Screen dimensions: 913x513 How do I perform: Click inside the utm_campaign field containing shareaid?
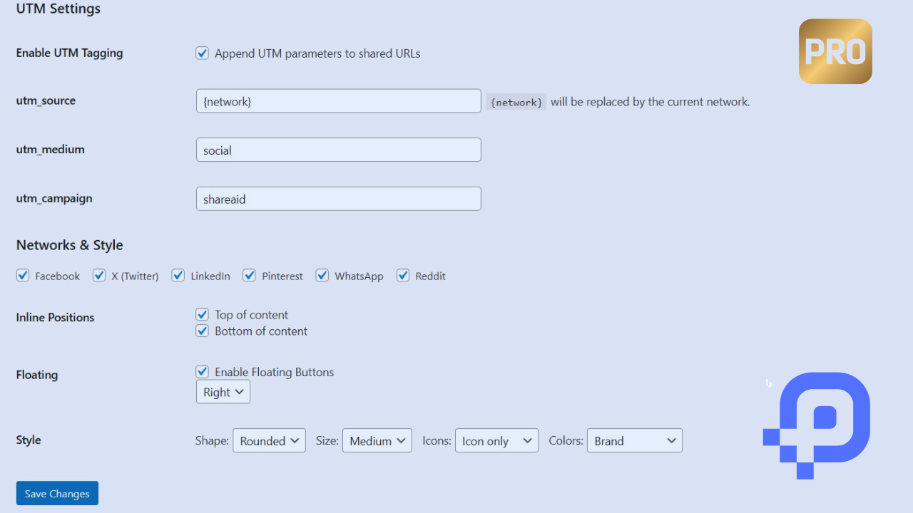tap(338, 198)
